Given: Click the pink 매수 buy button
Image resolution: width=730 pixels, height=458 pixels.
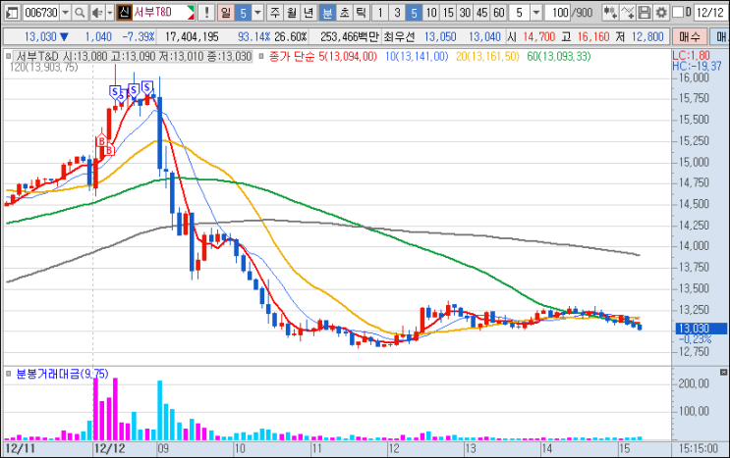Looking at the screenshot, I should (690, 36).
